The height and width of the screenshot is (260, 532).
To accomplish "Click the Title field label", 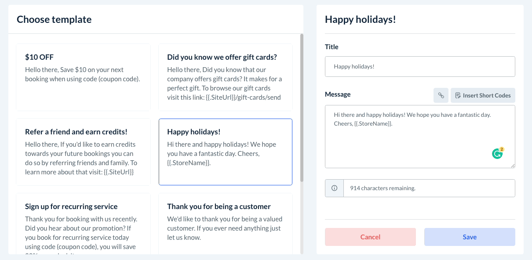I will [332, 47].
